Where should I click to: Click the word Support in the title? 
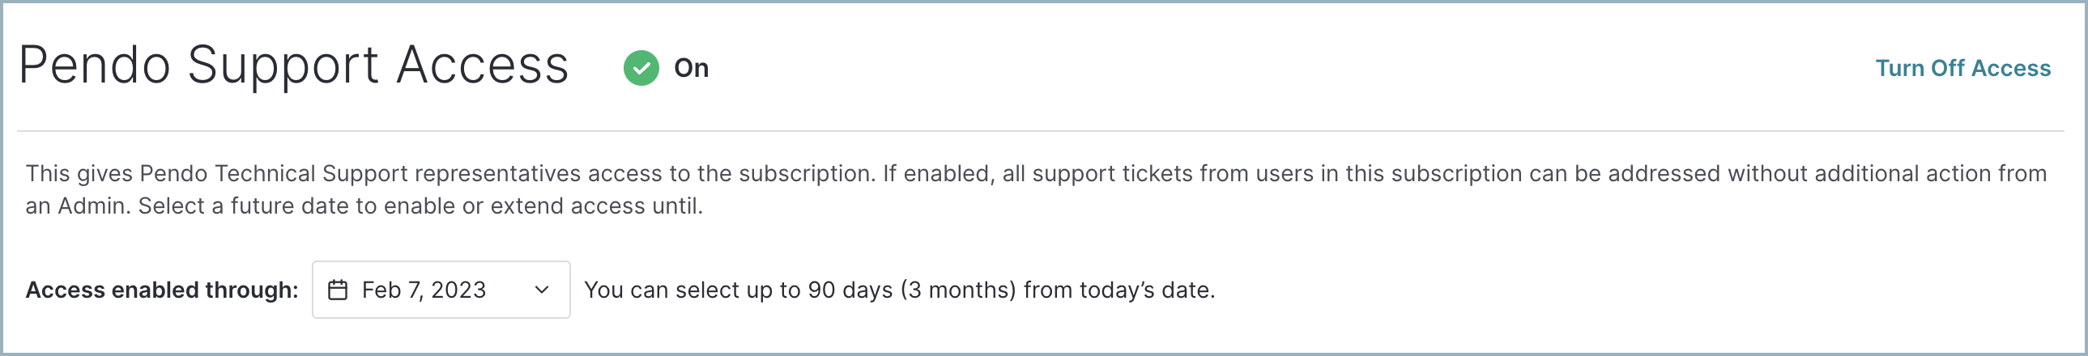283,66
